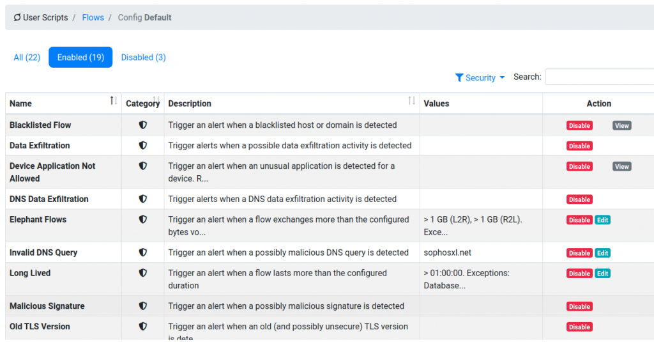The image size is (654, 342).
Task: Switch to the All (22) tab
Action: [x=27, y=57]
